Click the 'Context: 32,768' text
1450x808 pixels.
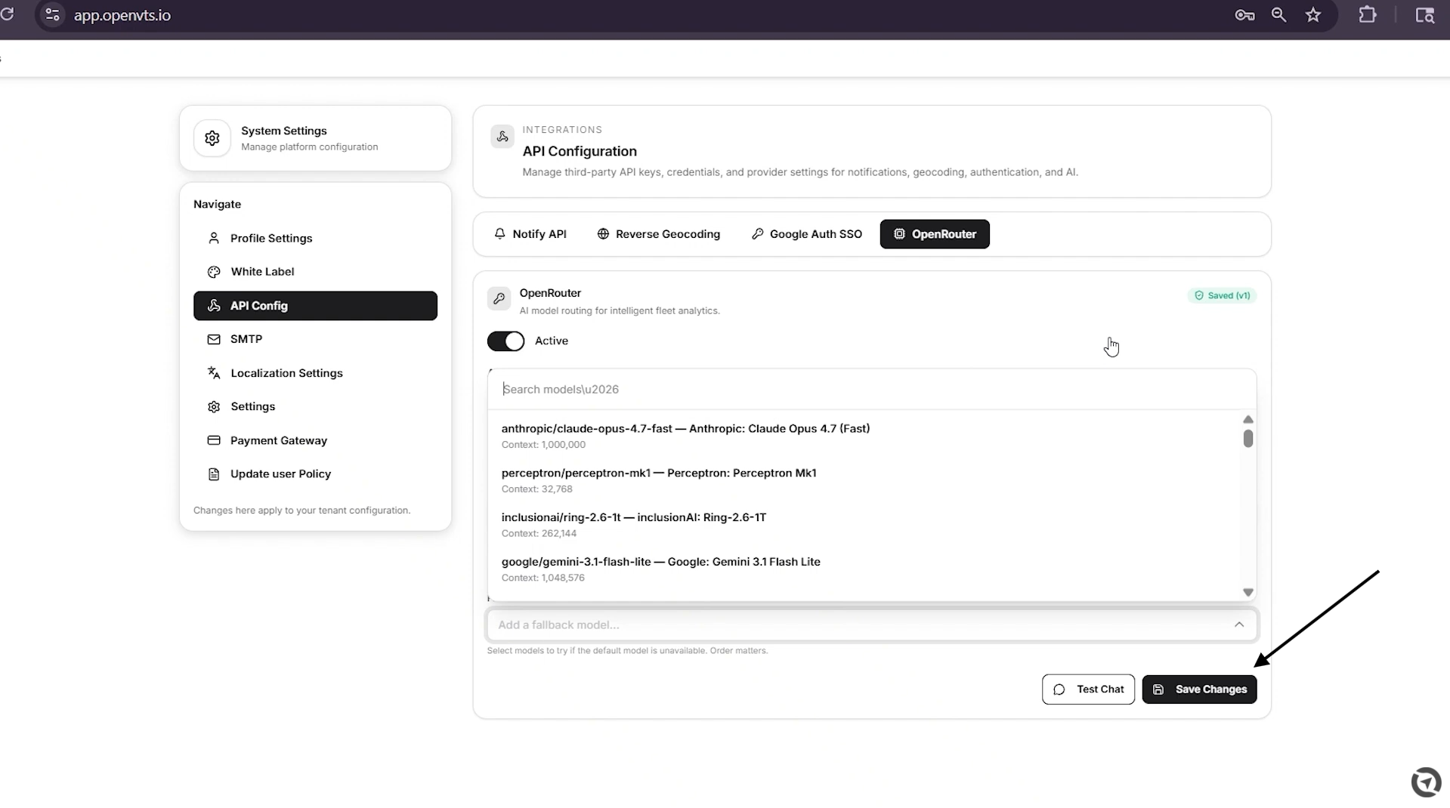[537, 489]
